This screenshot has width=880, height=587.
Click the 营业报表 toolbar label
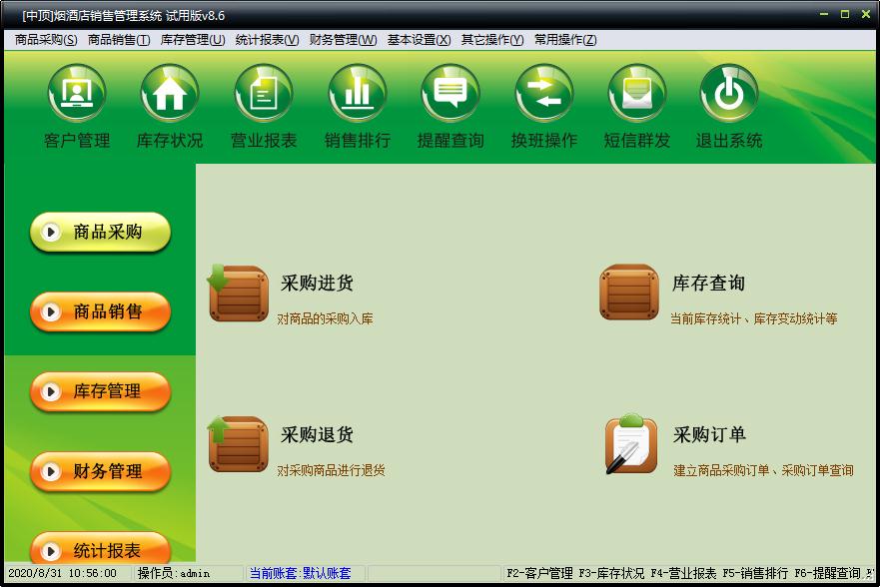pos(264,140)
